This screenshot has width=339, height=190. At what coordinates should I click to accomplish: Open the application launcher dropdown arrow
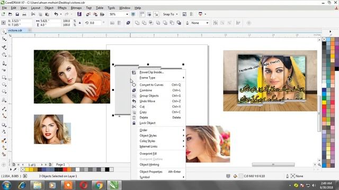[205, 14]
